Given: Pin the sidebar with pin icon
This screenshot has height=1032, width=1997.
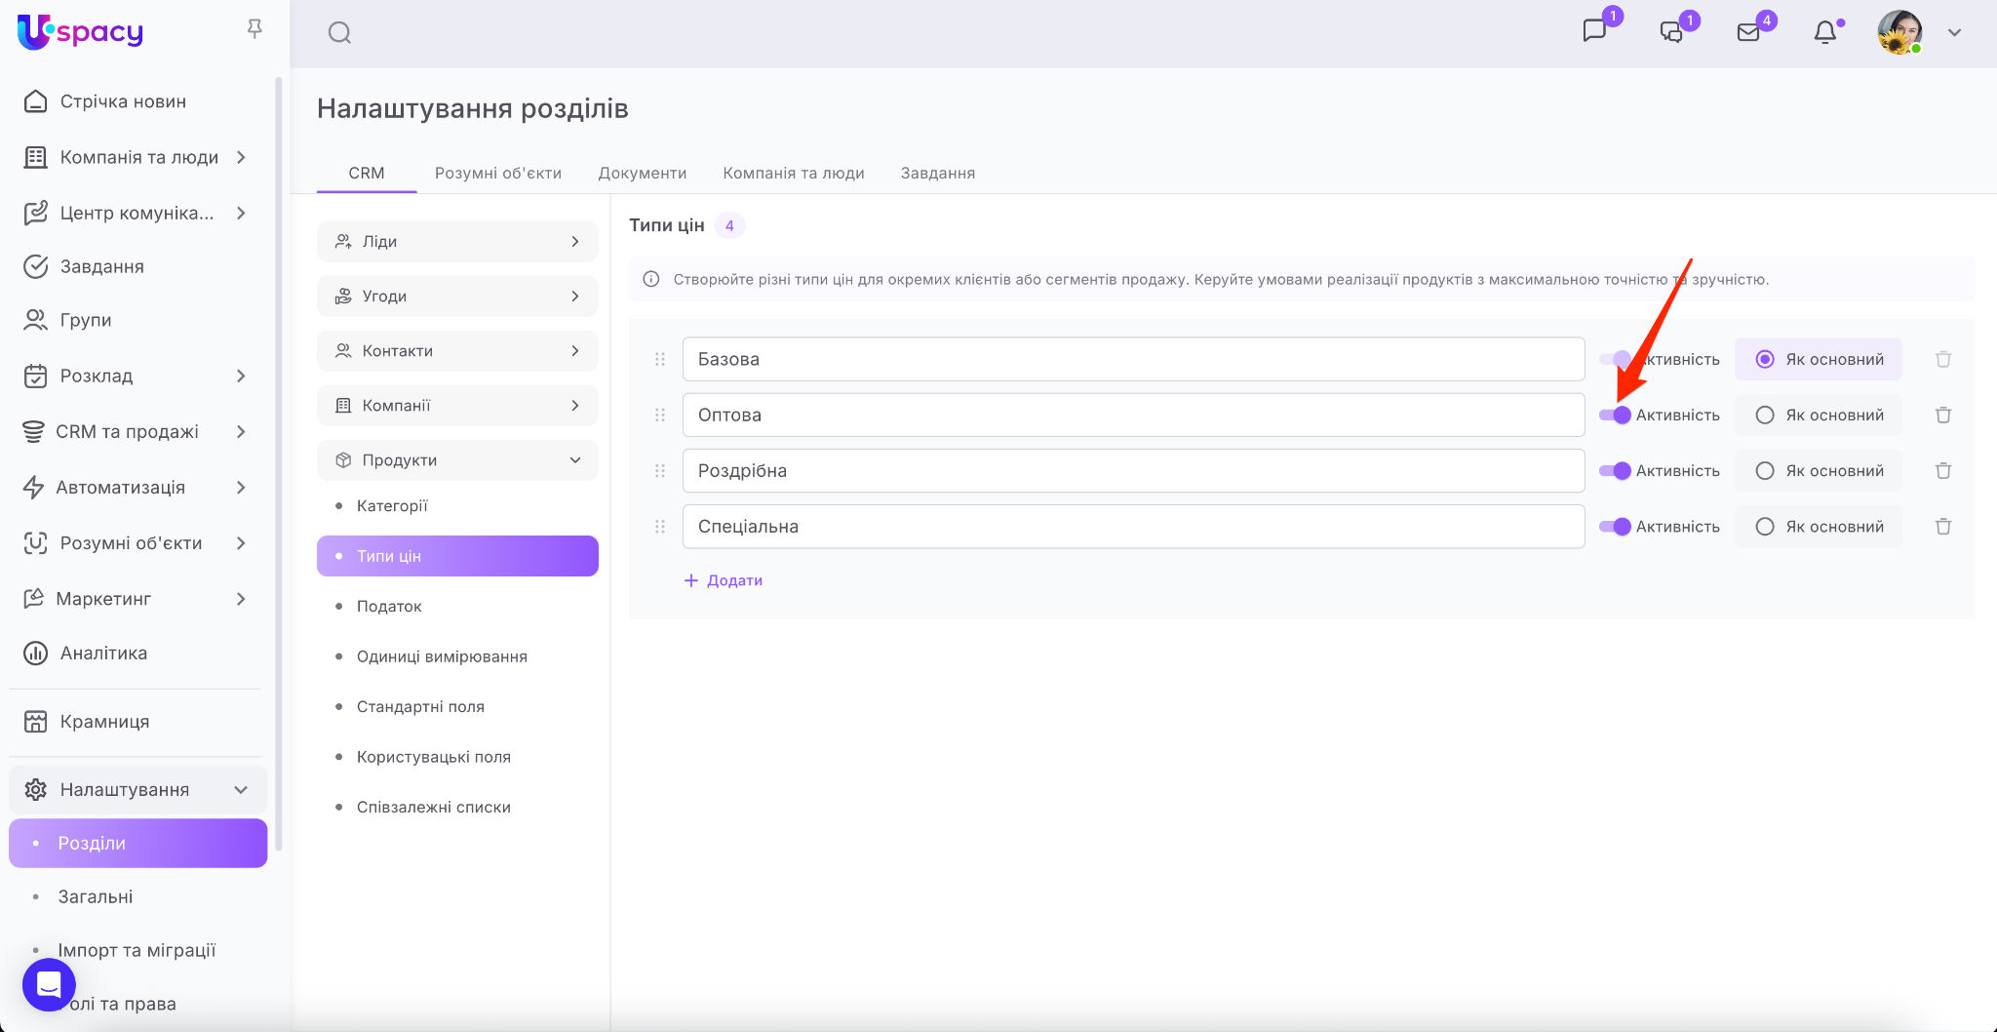Looking at the screenshot, I should [x=255, y=29].
